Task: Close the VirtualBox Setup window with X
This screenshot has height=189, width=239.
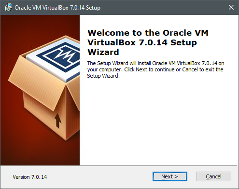Action: 231,7
